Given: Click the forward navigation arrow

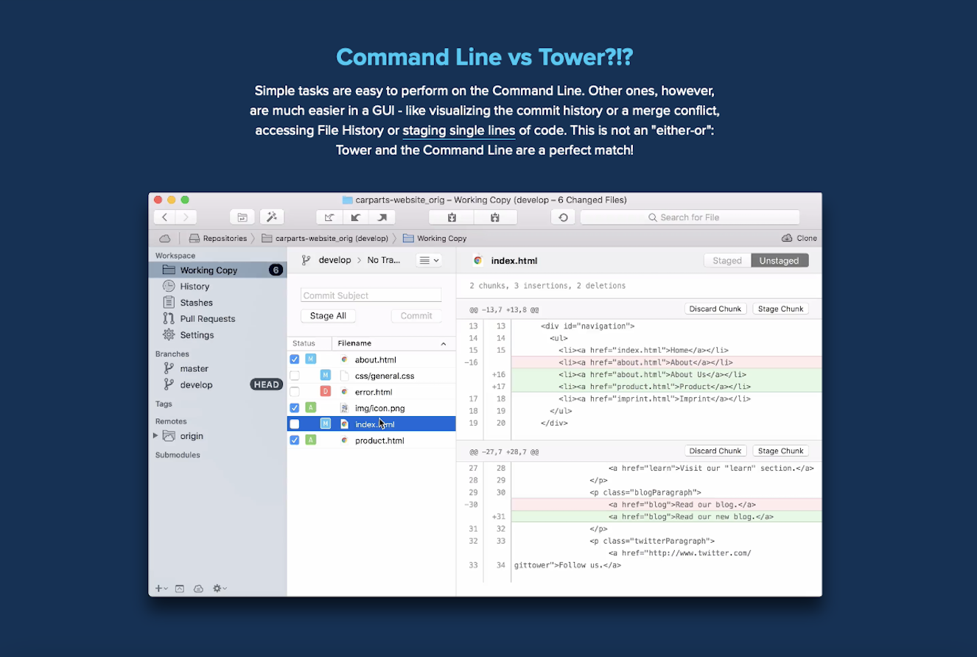Looking at the screenshot, I should (186, 217).
